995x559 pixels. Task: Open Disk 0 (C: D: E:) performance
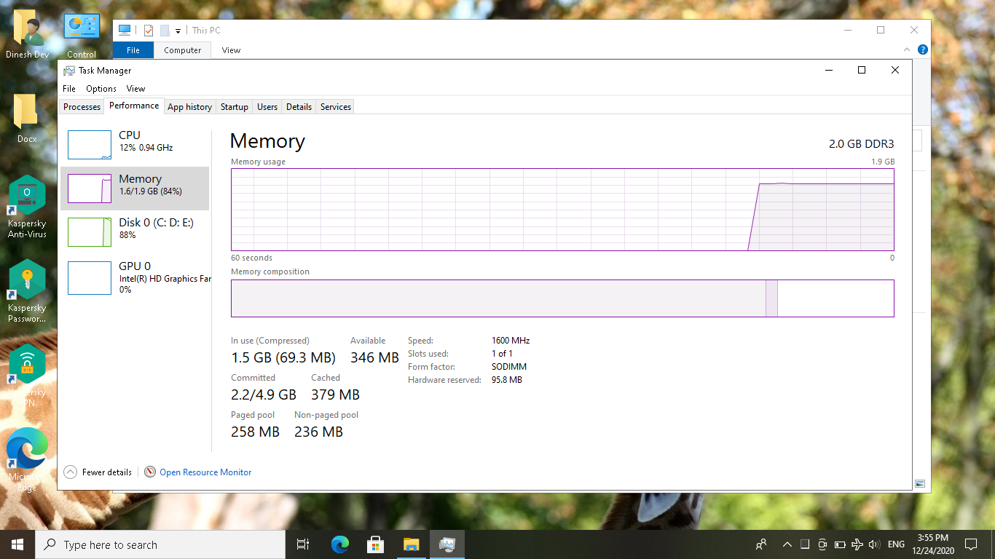tap(135, 231)
